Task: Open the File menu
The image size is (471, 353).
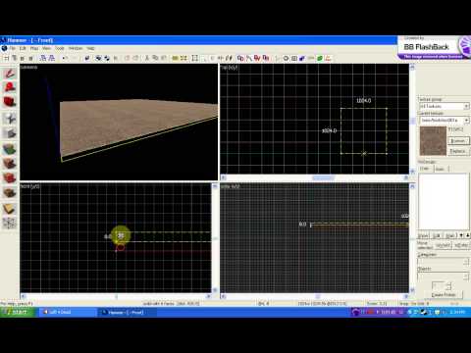Action: pos(13,48)
